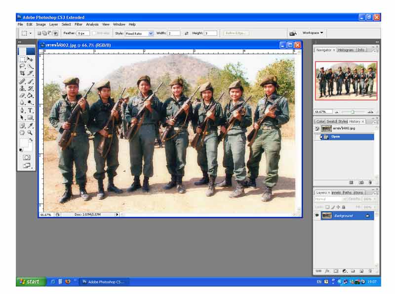Select the Paint Bucket tool
Viewport: 395px width, 294px height.
pos(30,95)
